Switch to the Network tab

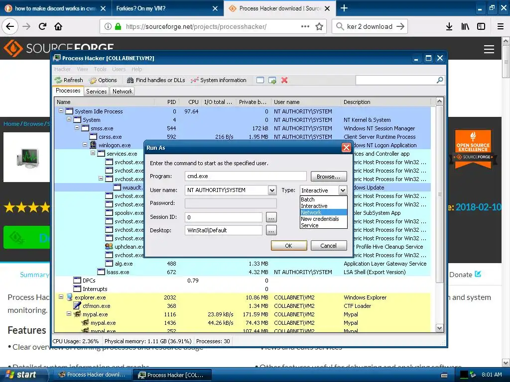123,92
